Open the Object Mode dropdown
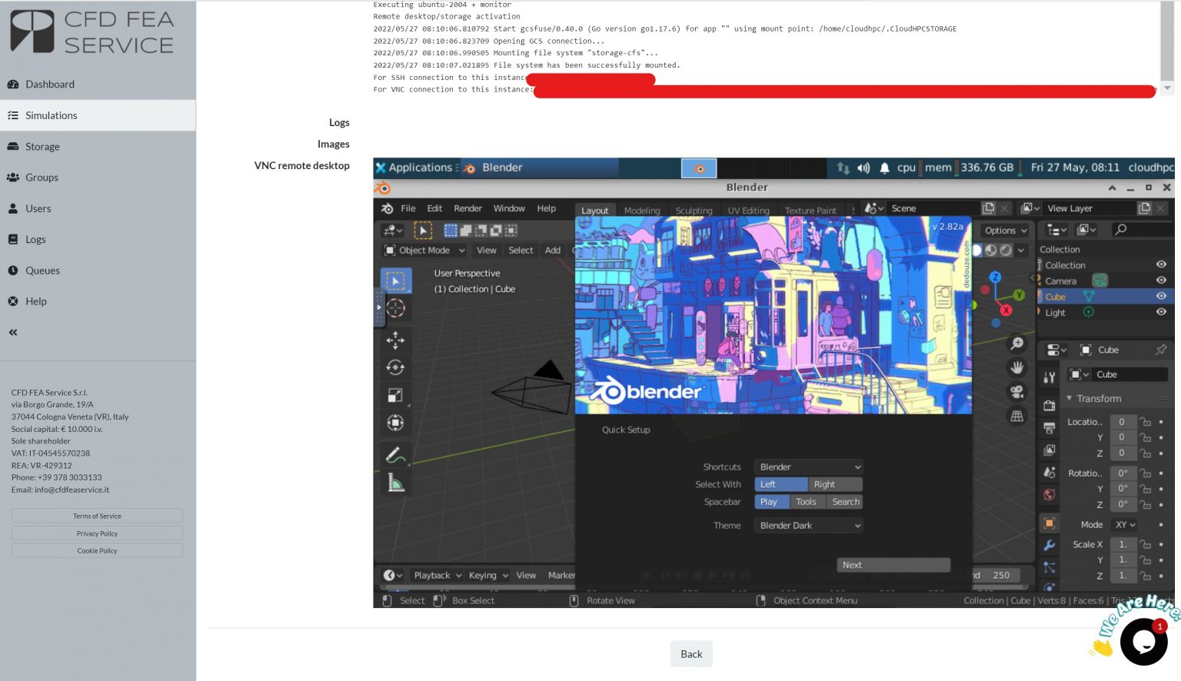 pos(423,250)
